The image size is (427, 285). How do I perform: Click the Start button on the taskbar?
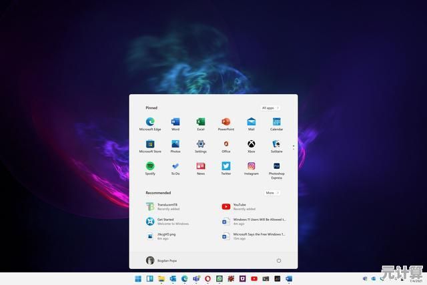click(x=138, y=278)
